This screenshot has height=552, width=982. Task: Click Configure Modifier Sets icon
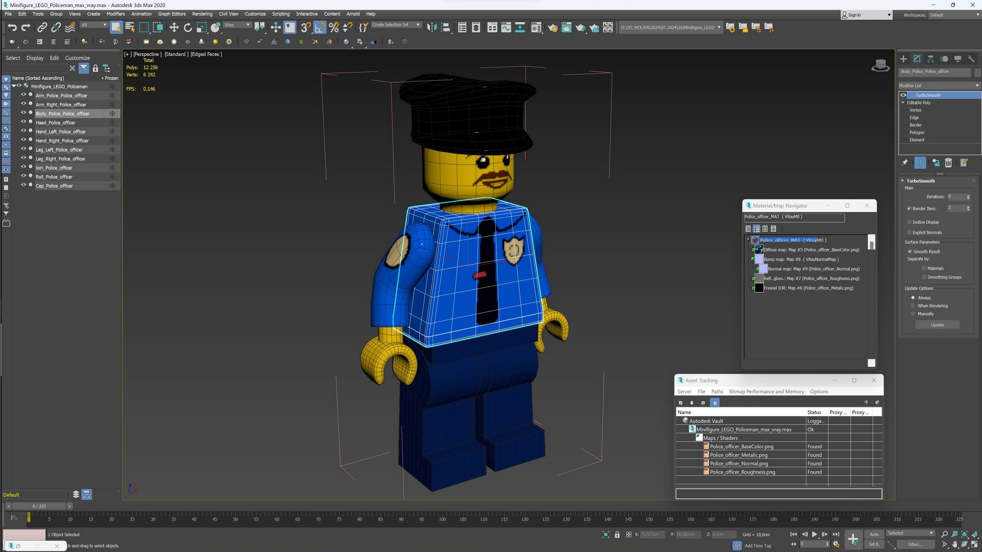(964, 163)
